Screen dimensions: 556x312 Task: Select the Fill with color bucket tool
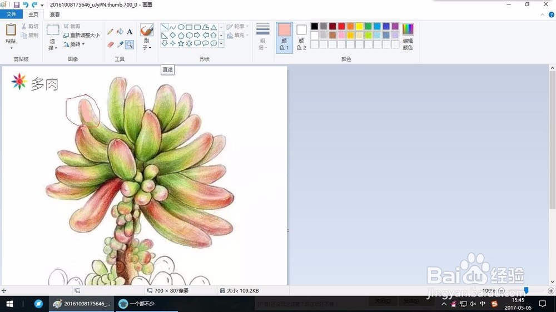pos(120,32)
